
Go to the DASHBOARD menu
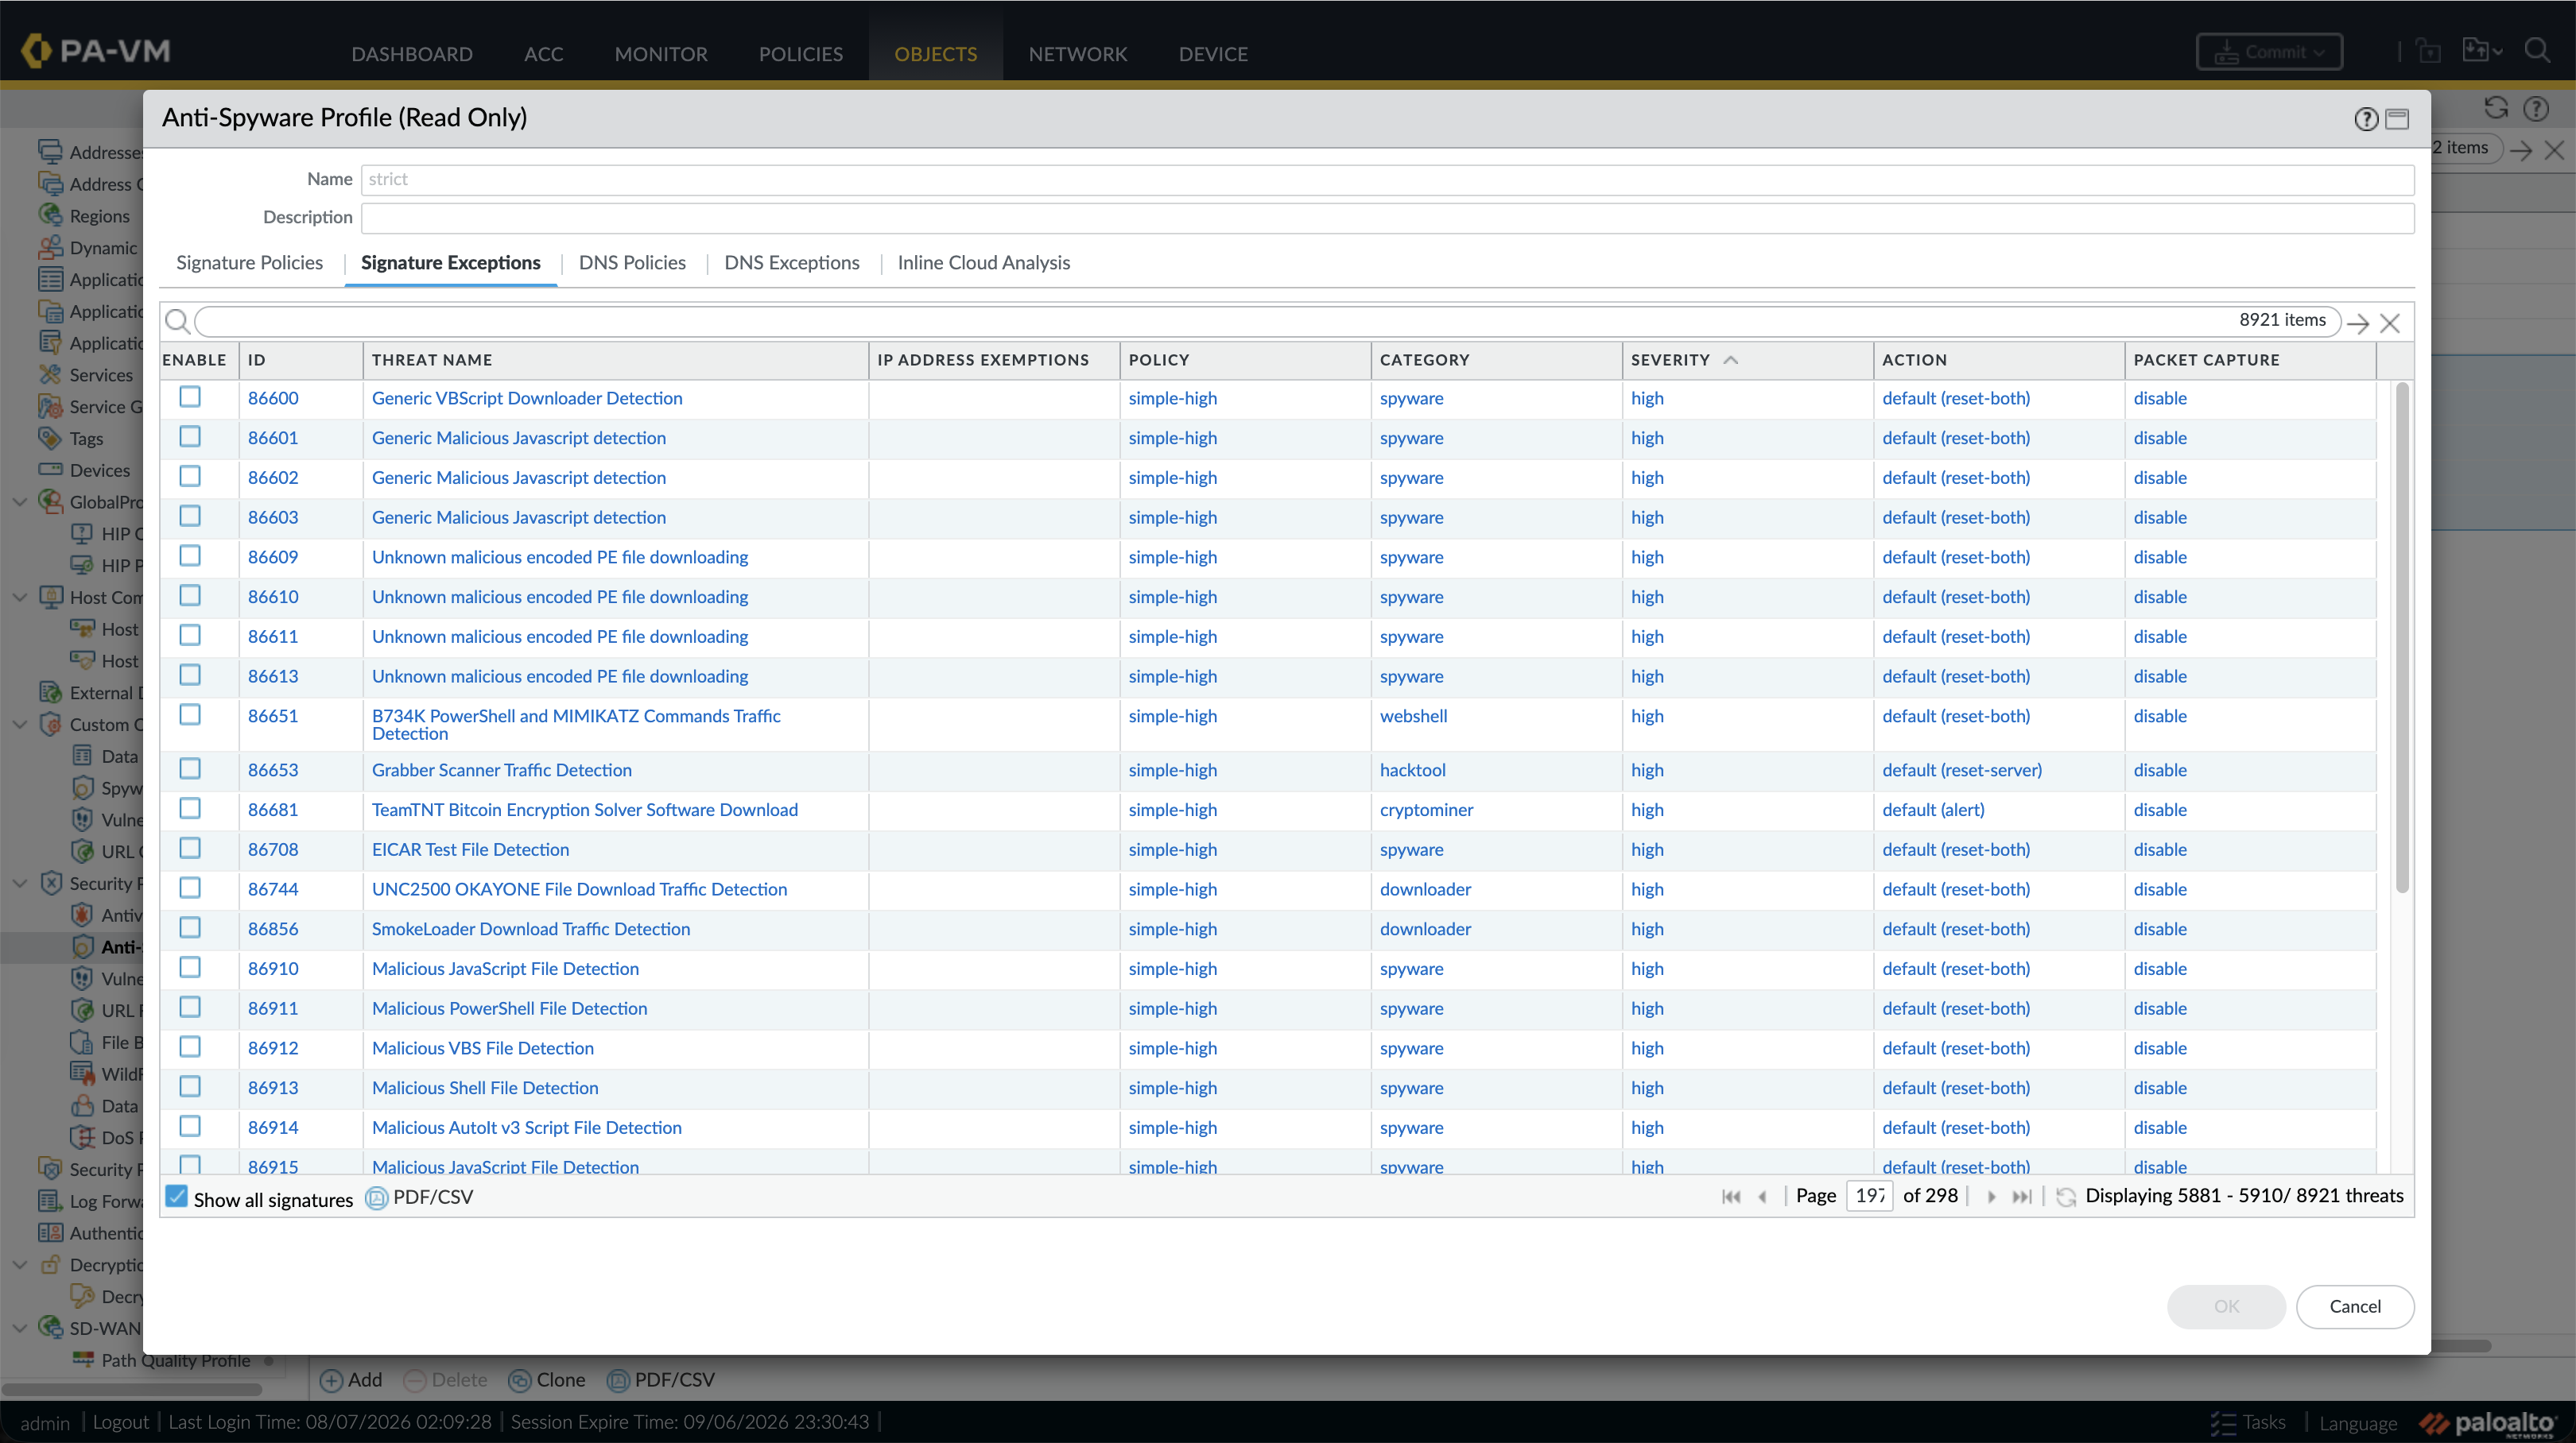click(412, 54)
